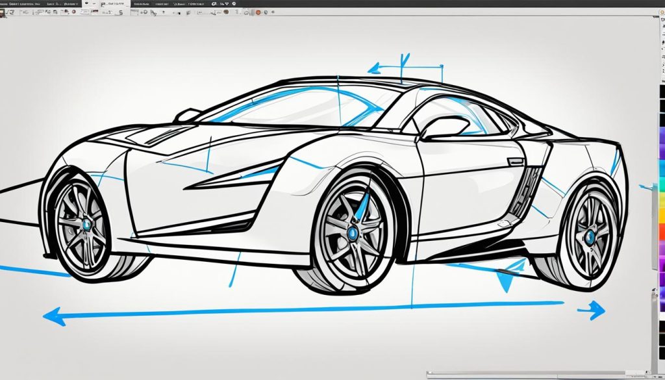The width and height of the screenshot is (665, 380).
Task: Pick the cyan swatch in the color palette
Action: [662, 168]
